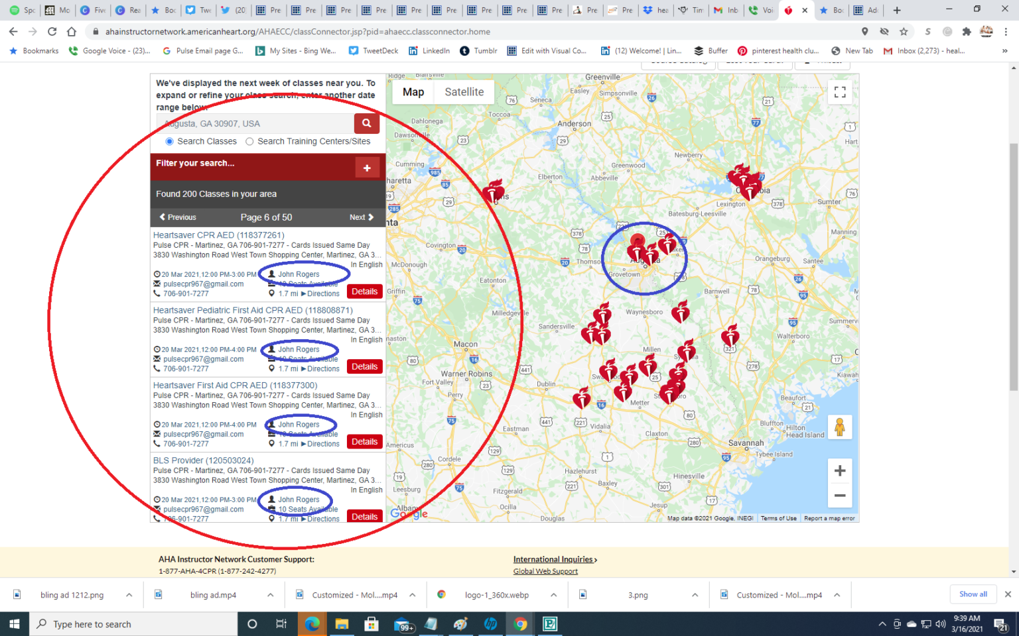Open the Heartsaver First Aid CPR AED (118377300) link
The height and width of the screenshot is (636, 1019).
(235, 385)
